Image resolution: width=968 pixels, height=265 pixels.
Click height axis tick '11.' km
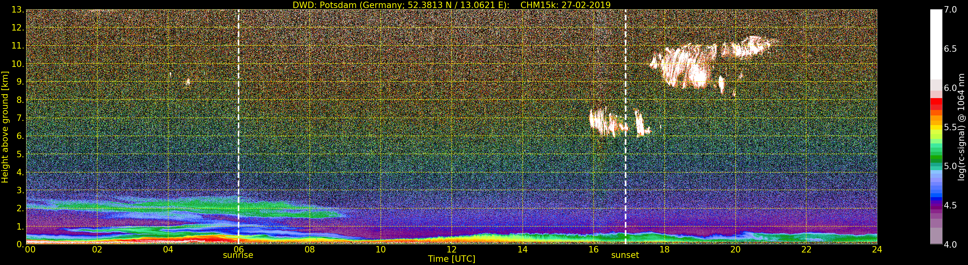(x=18, y=46)
